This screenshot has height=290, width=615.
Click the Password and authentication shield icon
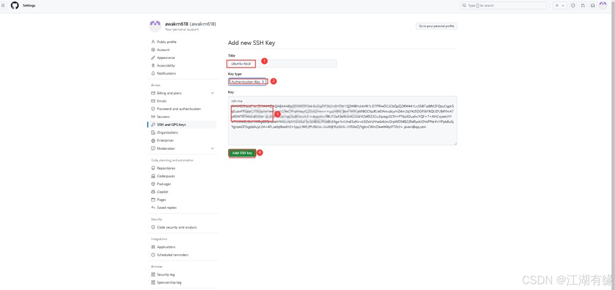click(x=153, y=109)
